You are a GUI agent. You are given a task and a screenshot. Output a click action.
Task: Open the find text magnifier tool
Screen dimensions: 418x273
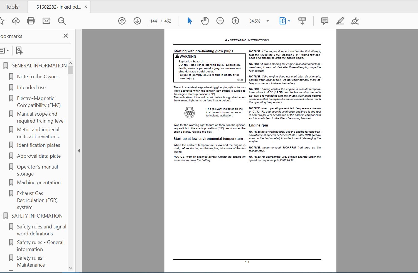pyautogui.click(x=62, y=21)
